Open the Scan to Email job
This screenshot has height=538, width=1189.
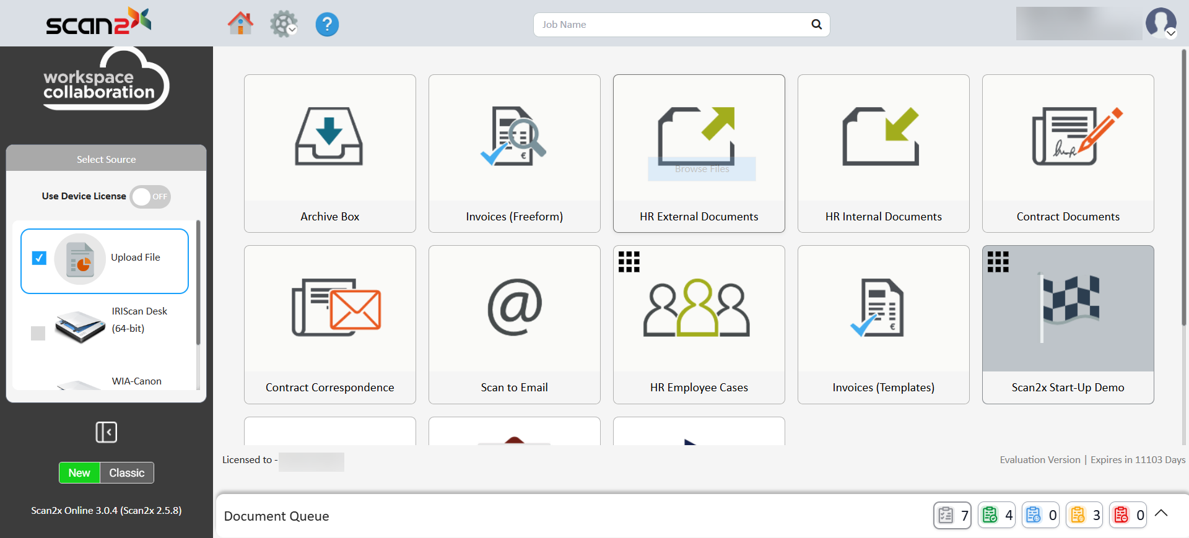coord(514,324)
